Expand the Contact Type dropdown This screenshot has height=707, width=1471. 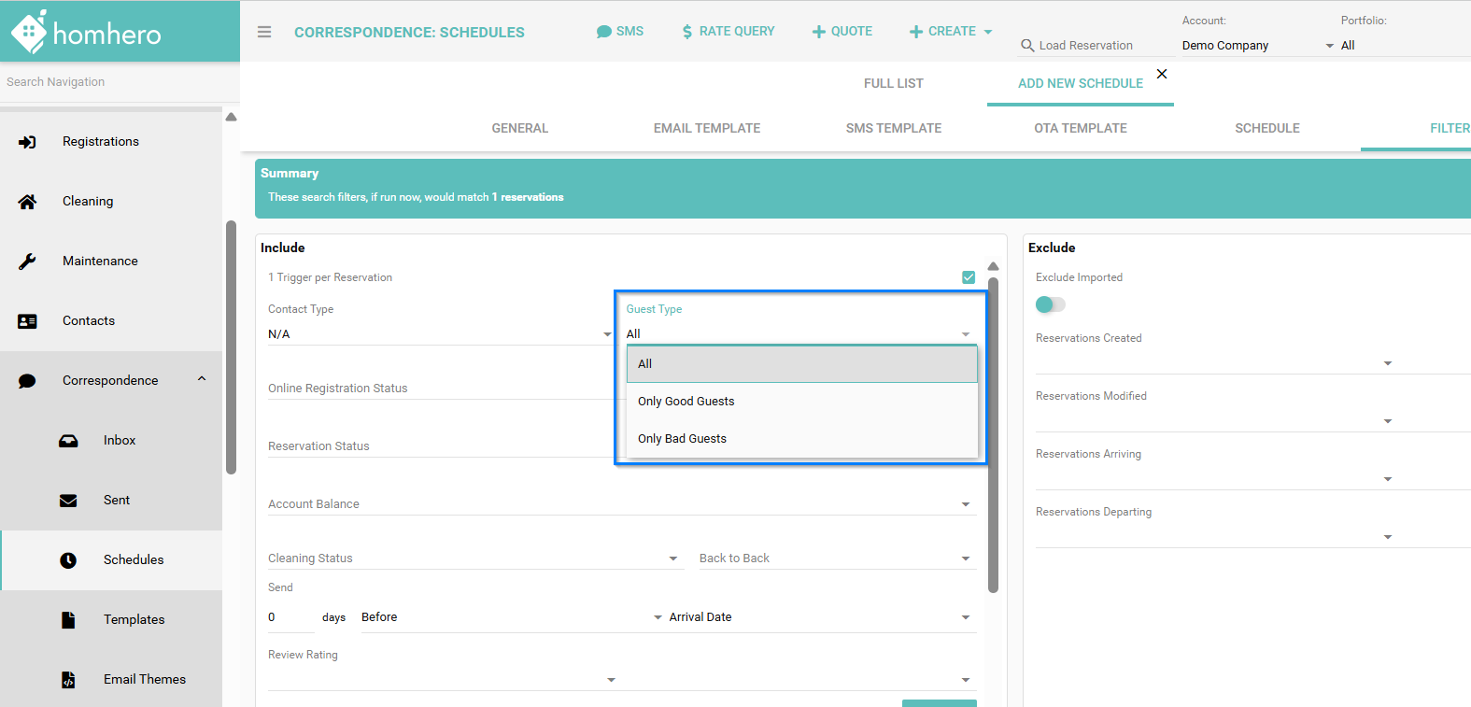click(x=439, y=334)
